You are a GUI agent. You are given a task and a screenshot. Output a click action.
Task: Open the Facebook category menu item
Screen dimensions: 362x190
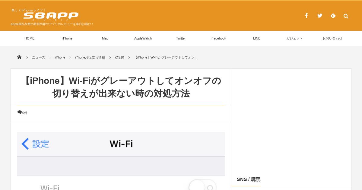(x=219, y=38)
